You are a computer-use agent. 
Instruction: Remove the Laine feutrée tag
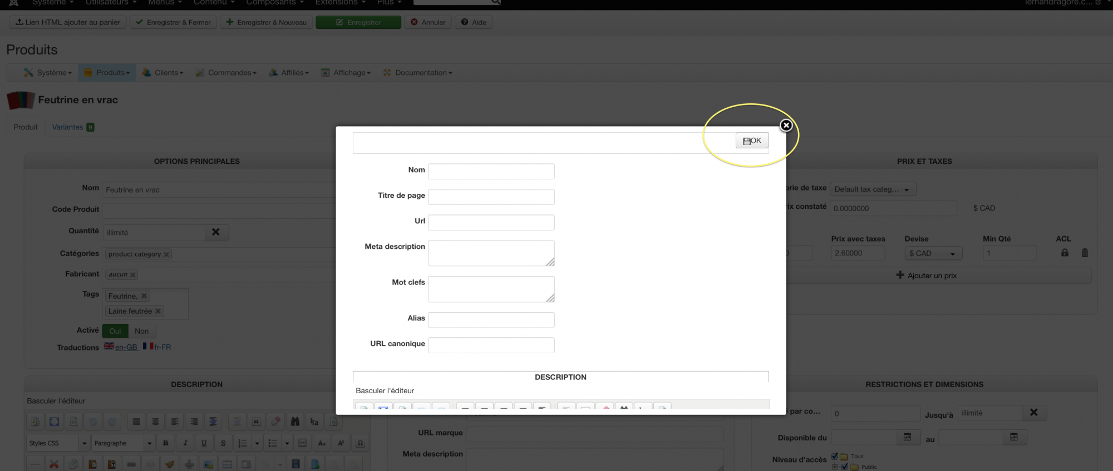click(158, 311)
